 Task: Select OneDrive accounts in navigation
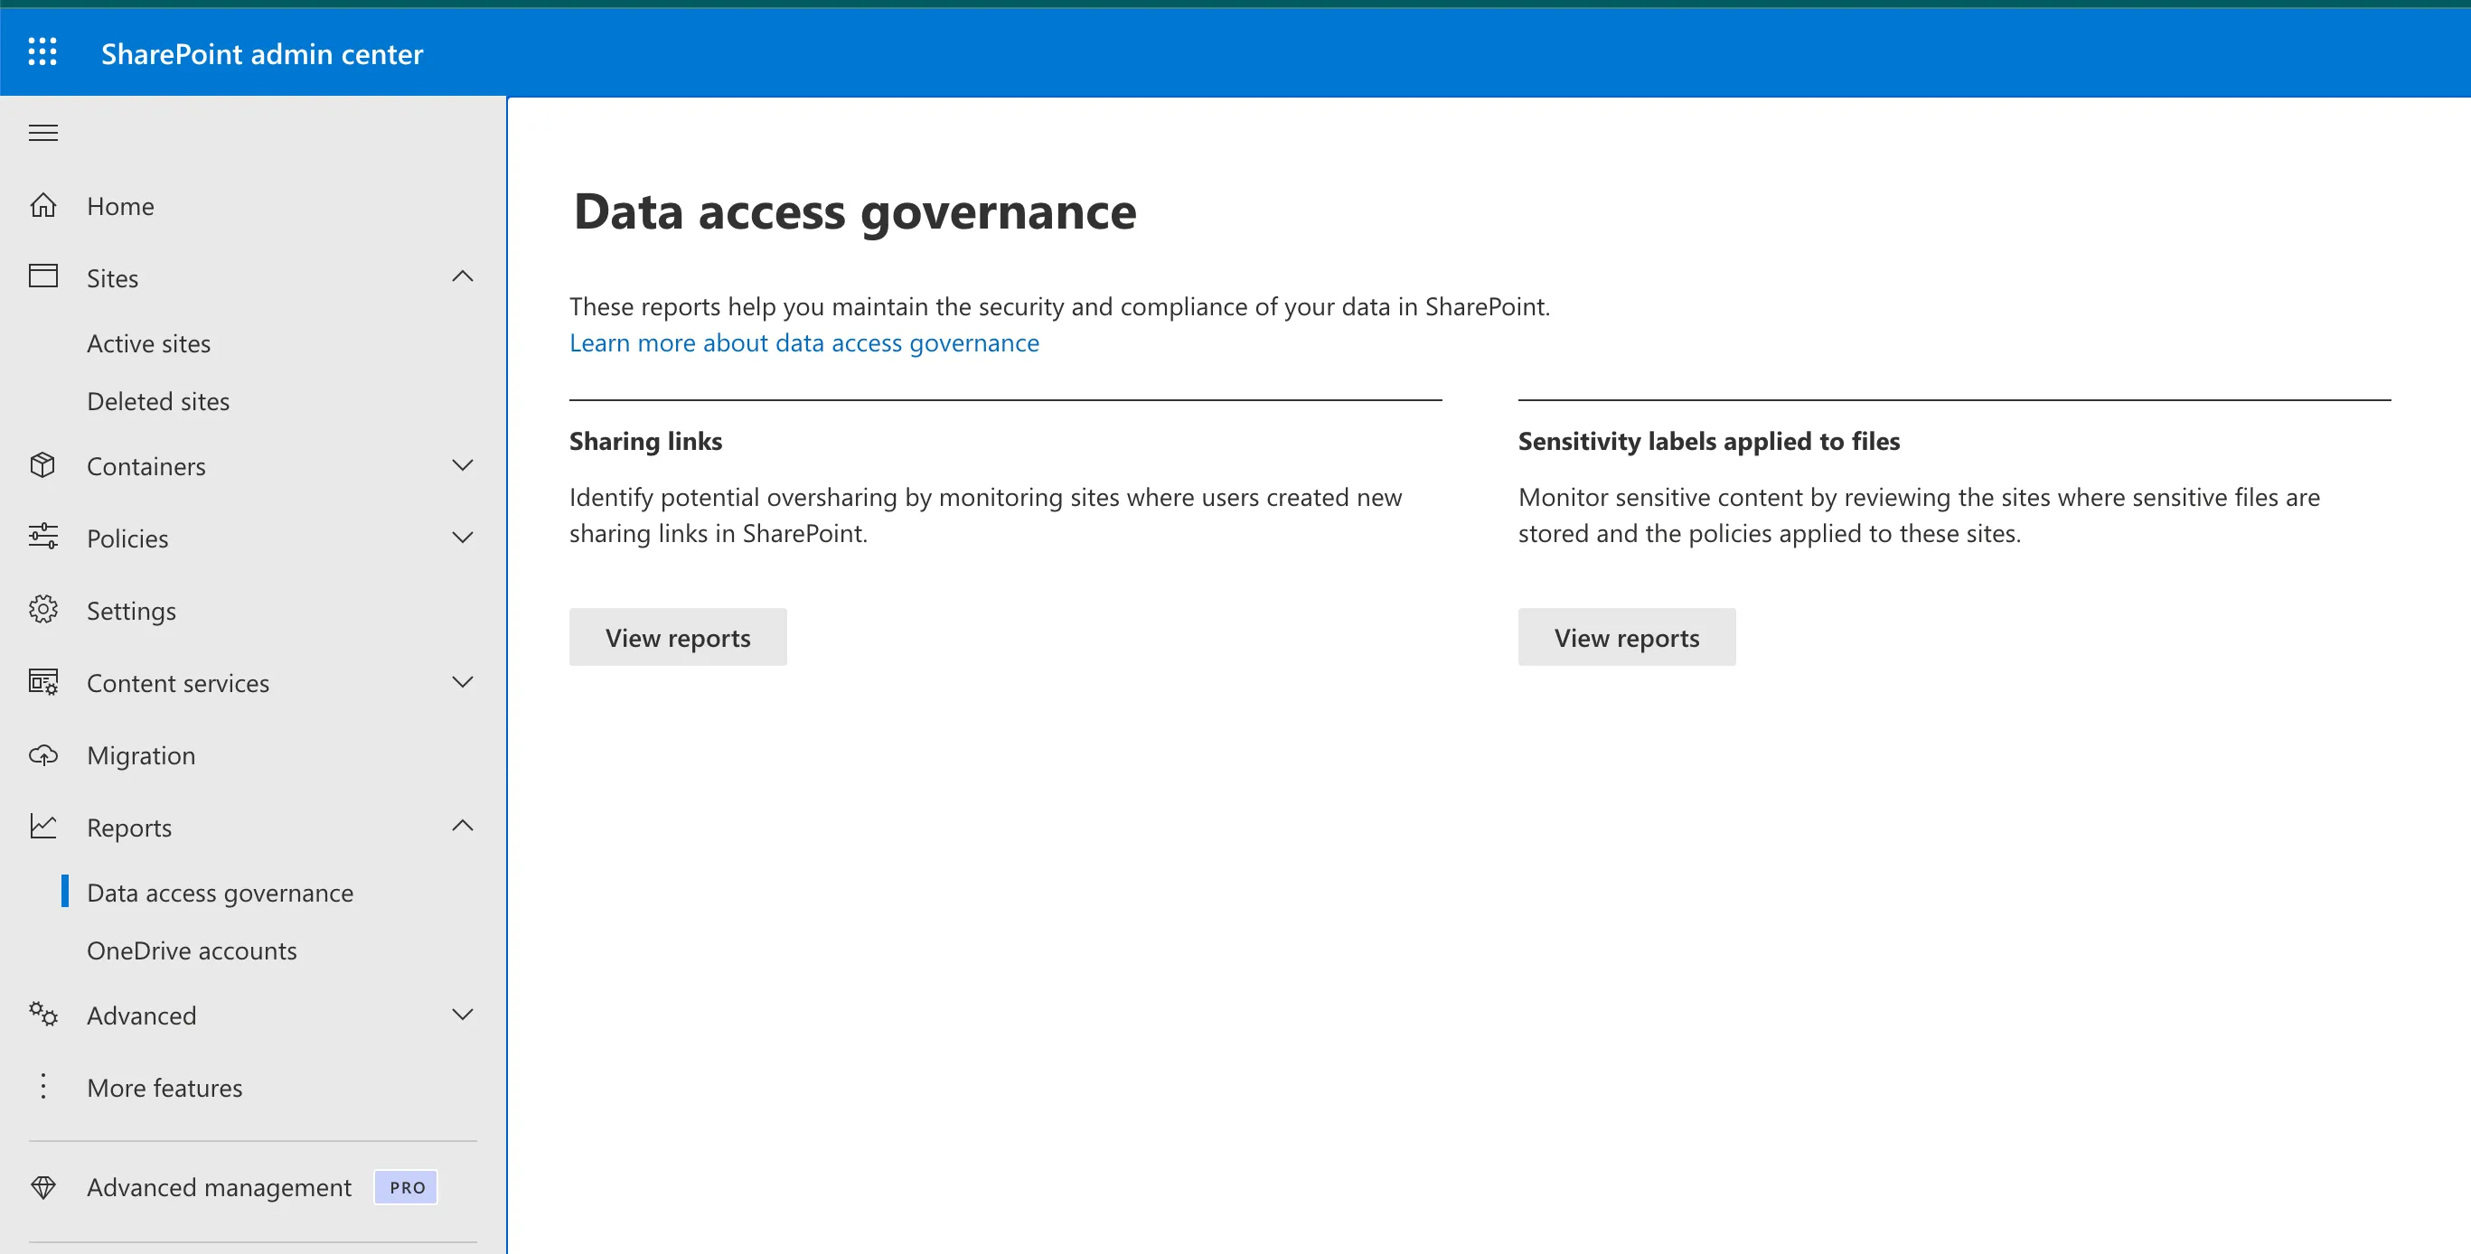pos(192,950)
